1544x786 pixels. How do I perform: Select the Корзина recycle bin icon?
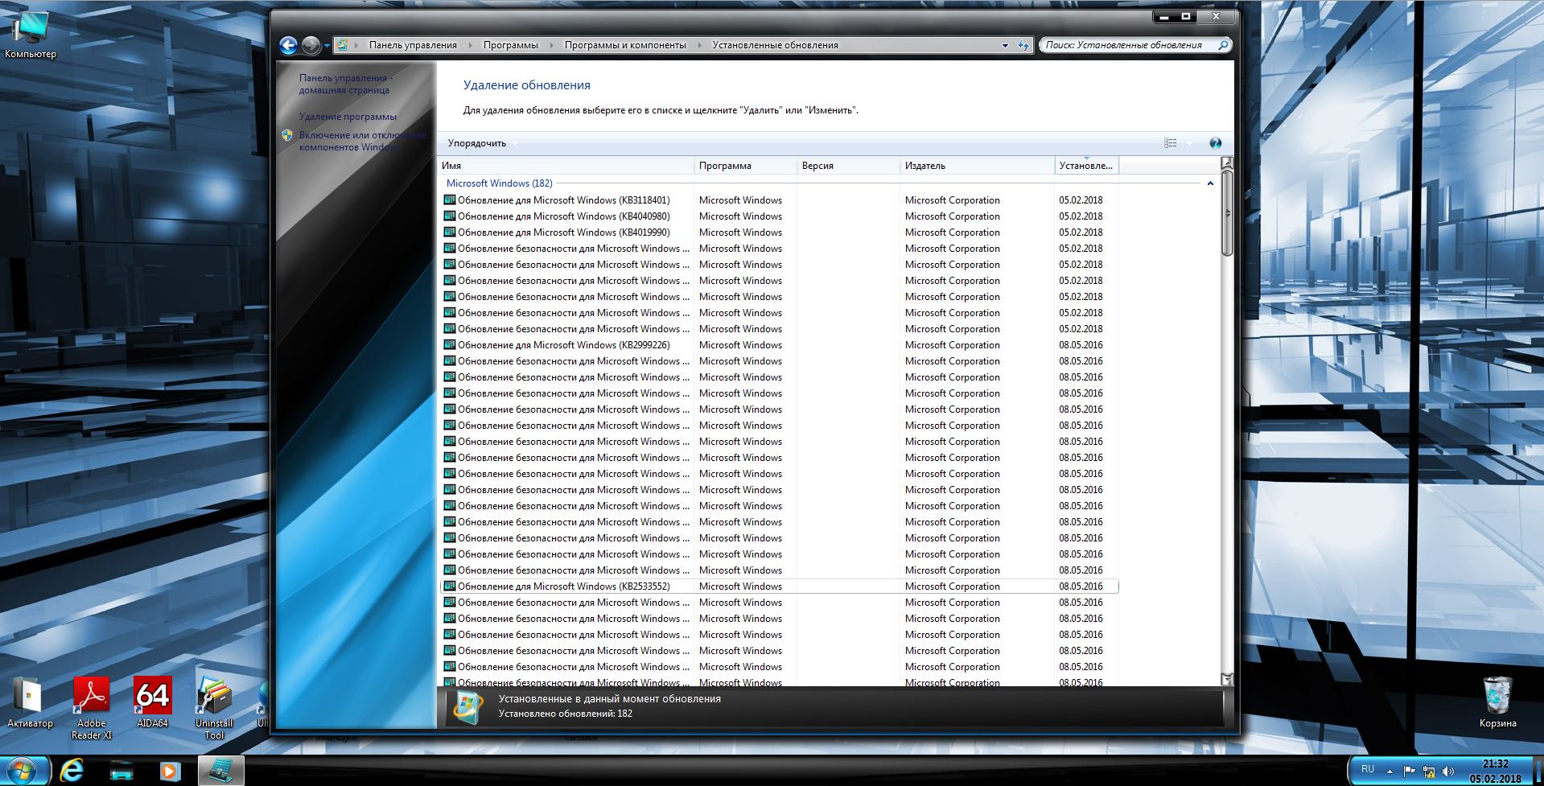click(x=1497, y=702)
